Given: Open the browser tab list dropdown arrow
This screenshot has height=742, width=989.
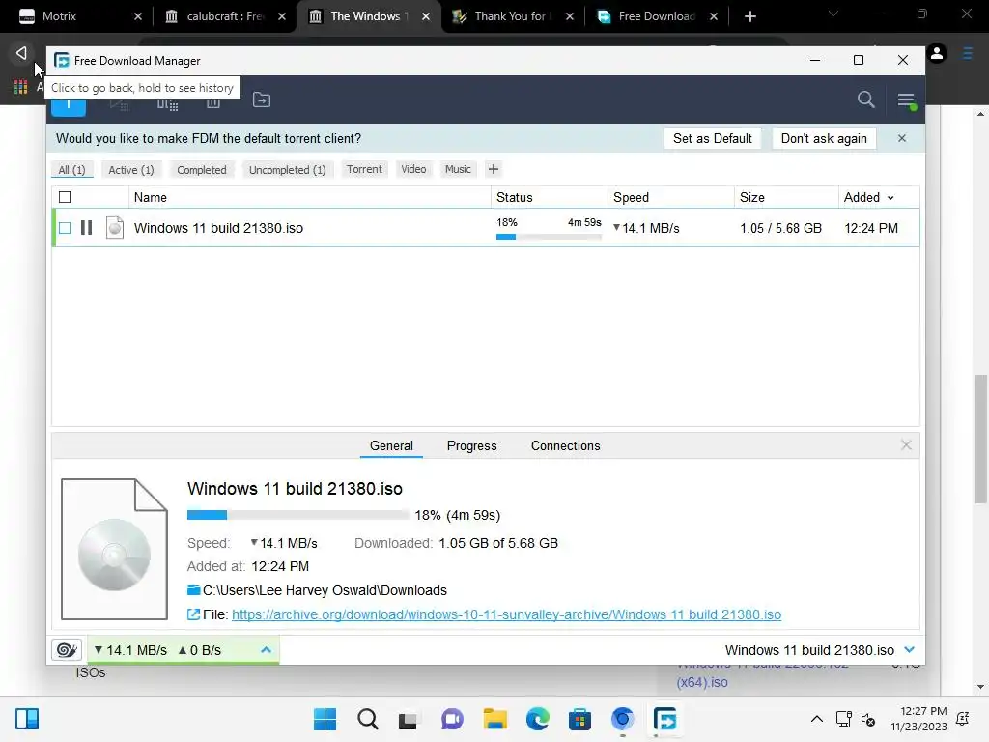Looking at the screenshot, I should pyautogui.click(x=834, y=14).
